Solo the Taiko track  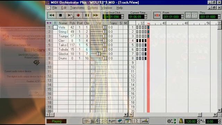tap(121, 45)
